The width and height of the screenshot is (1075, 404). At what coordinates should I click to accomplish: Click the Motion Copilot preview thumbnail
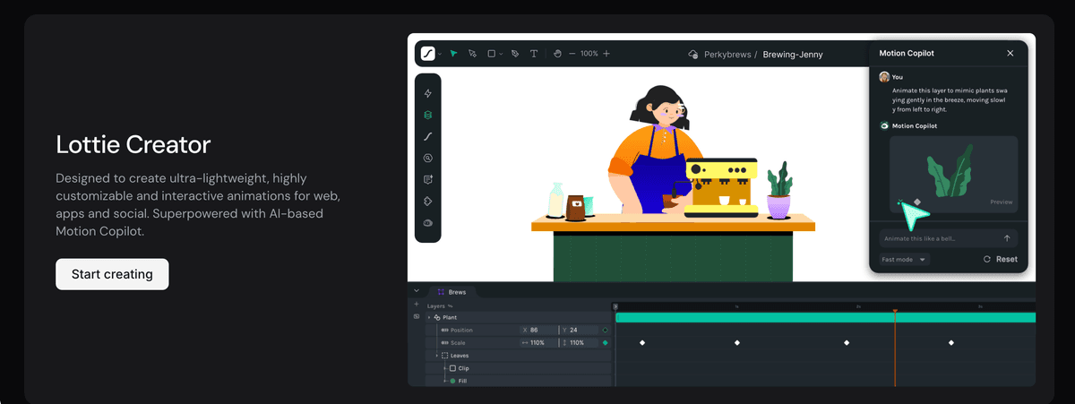point(953,174)
